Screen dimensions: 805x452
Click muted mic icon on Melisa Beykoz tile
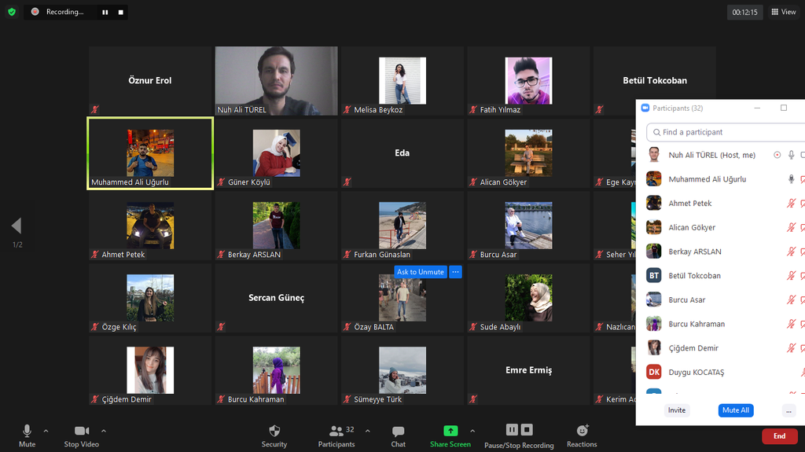pyautogui.click(x=347, y=109)
